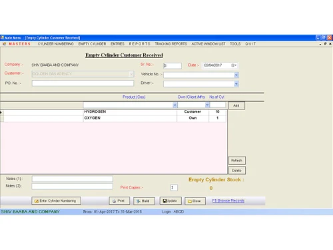This screenshot has width=333, height=250.
Task: Click the Add button
Action: [236, 105]
